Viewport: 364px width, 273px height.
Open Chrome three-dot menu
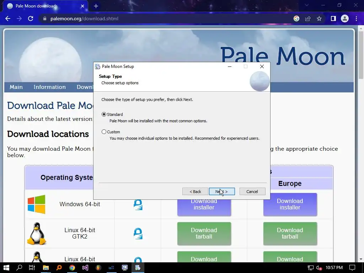coord(356,18)
